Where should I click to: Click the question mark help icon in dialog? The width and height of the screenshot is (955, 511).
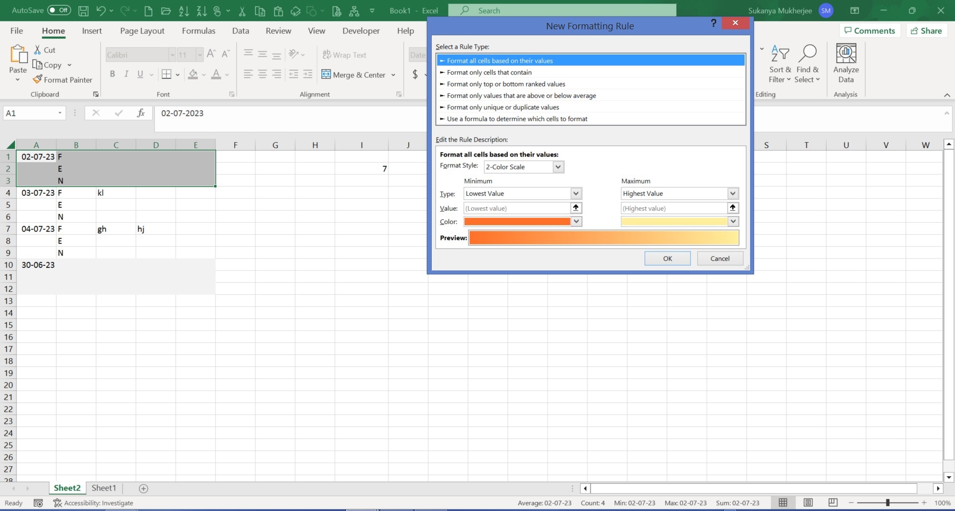coord(713,23)
